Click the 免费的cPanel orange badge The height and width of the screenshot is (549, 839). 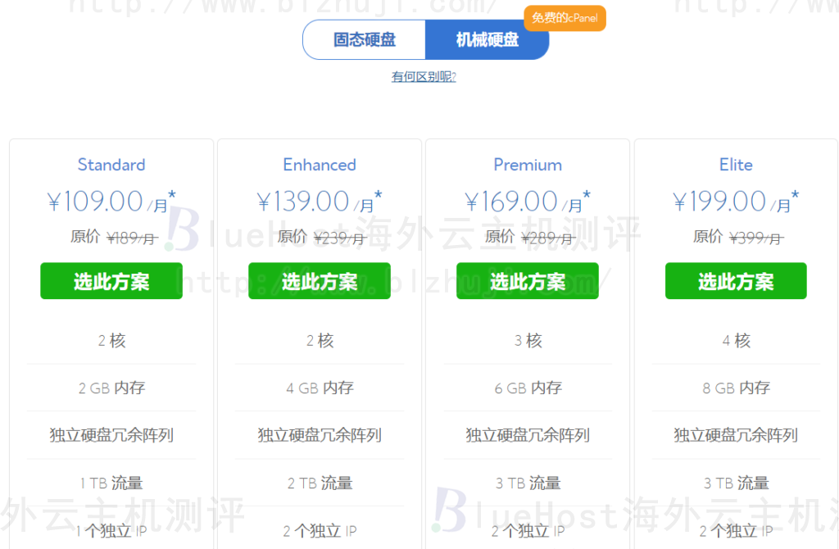[565, 18]
